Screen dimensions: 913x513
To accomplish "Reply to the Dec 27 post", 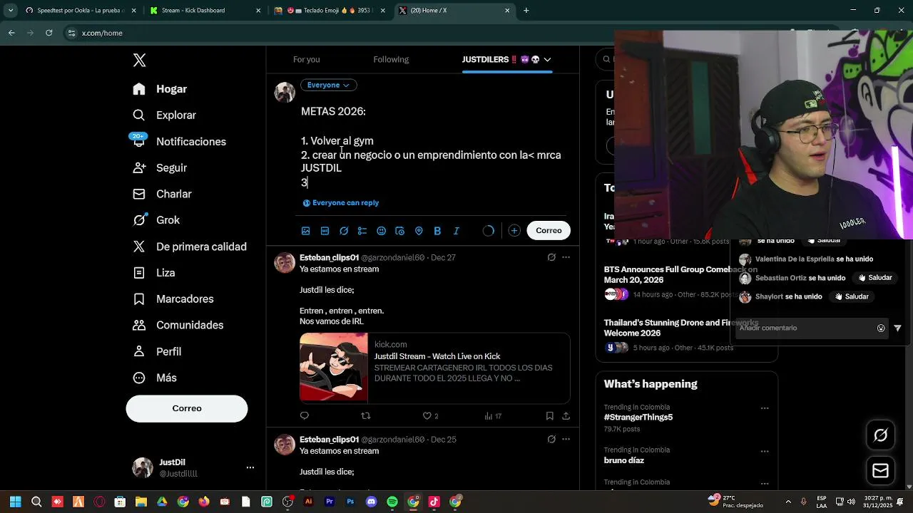I will click(305, 415).
